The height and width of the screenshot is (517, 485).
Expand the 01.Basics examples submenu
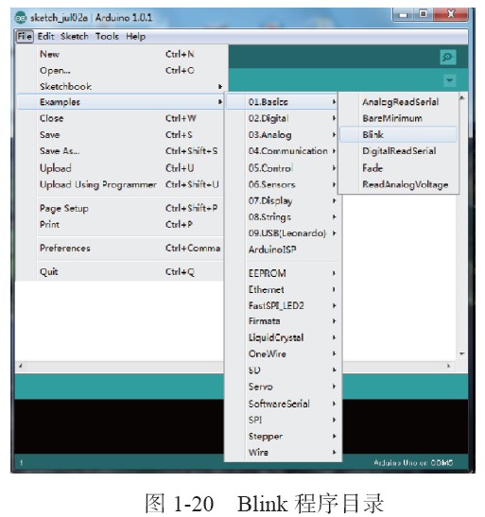pos(283,102)
